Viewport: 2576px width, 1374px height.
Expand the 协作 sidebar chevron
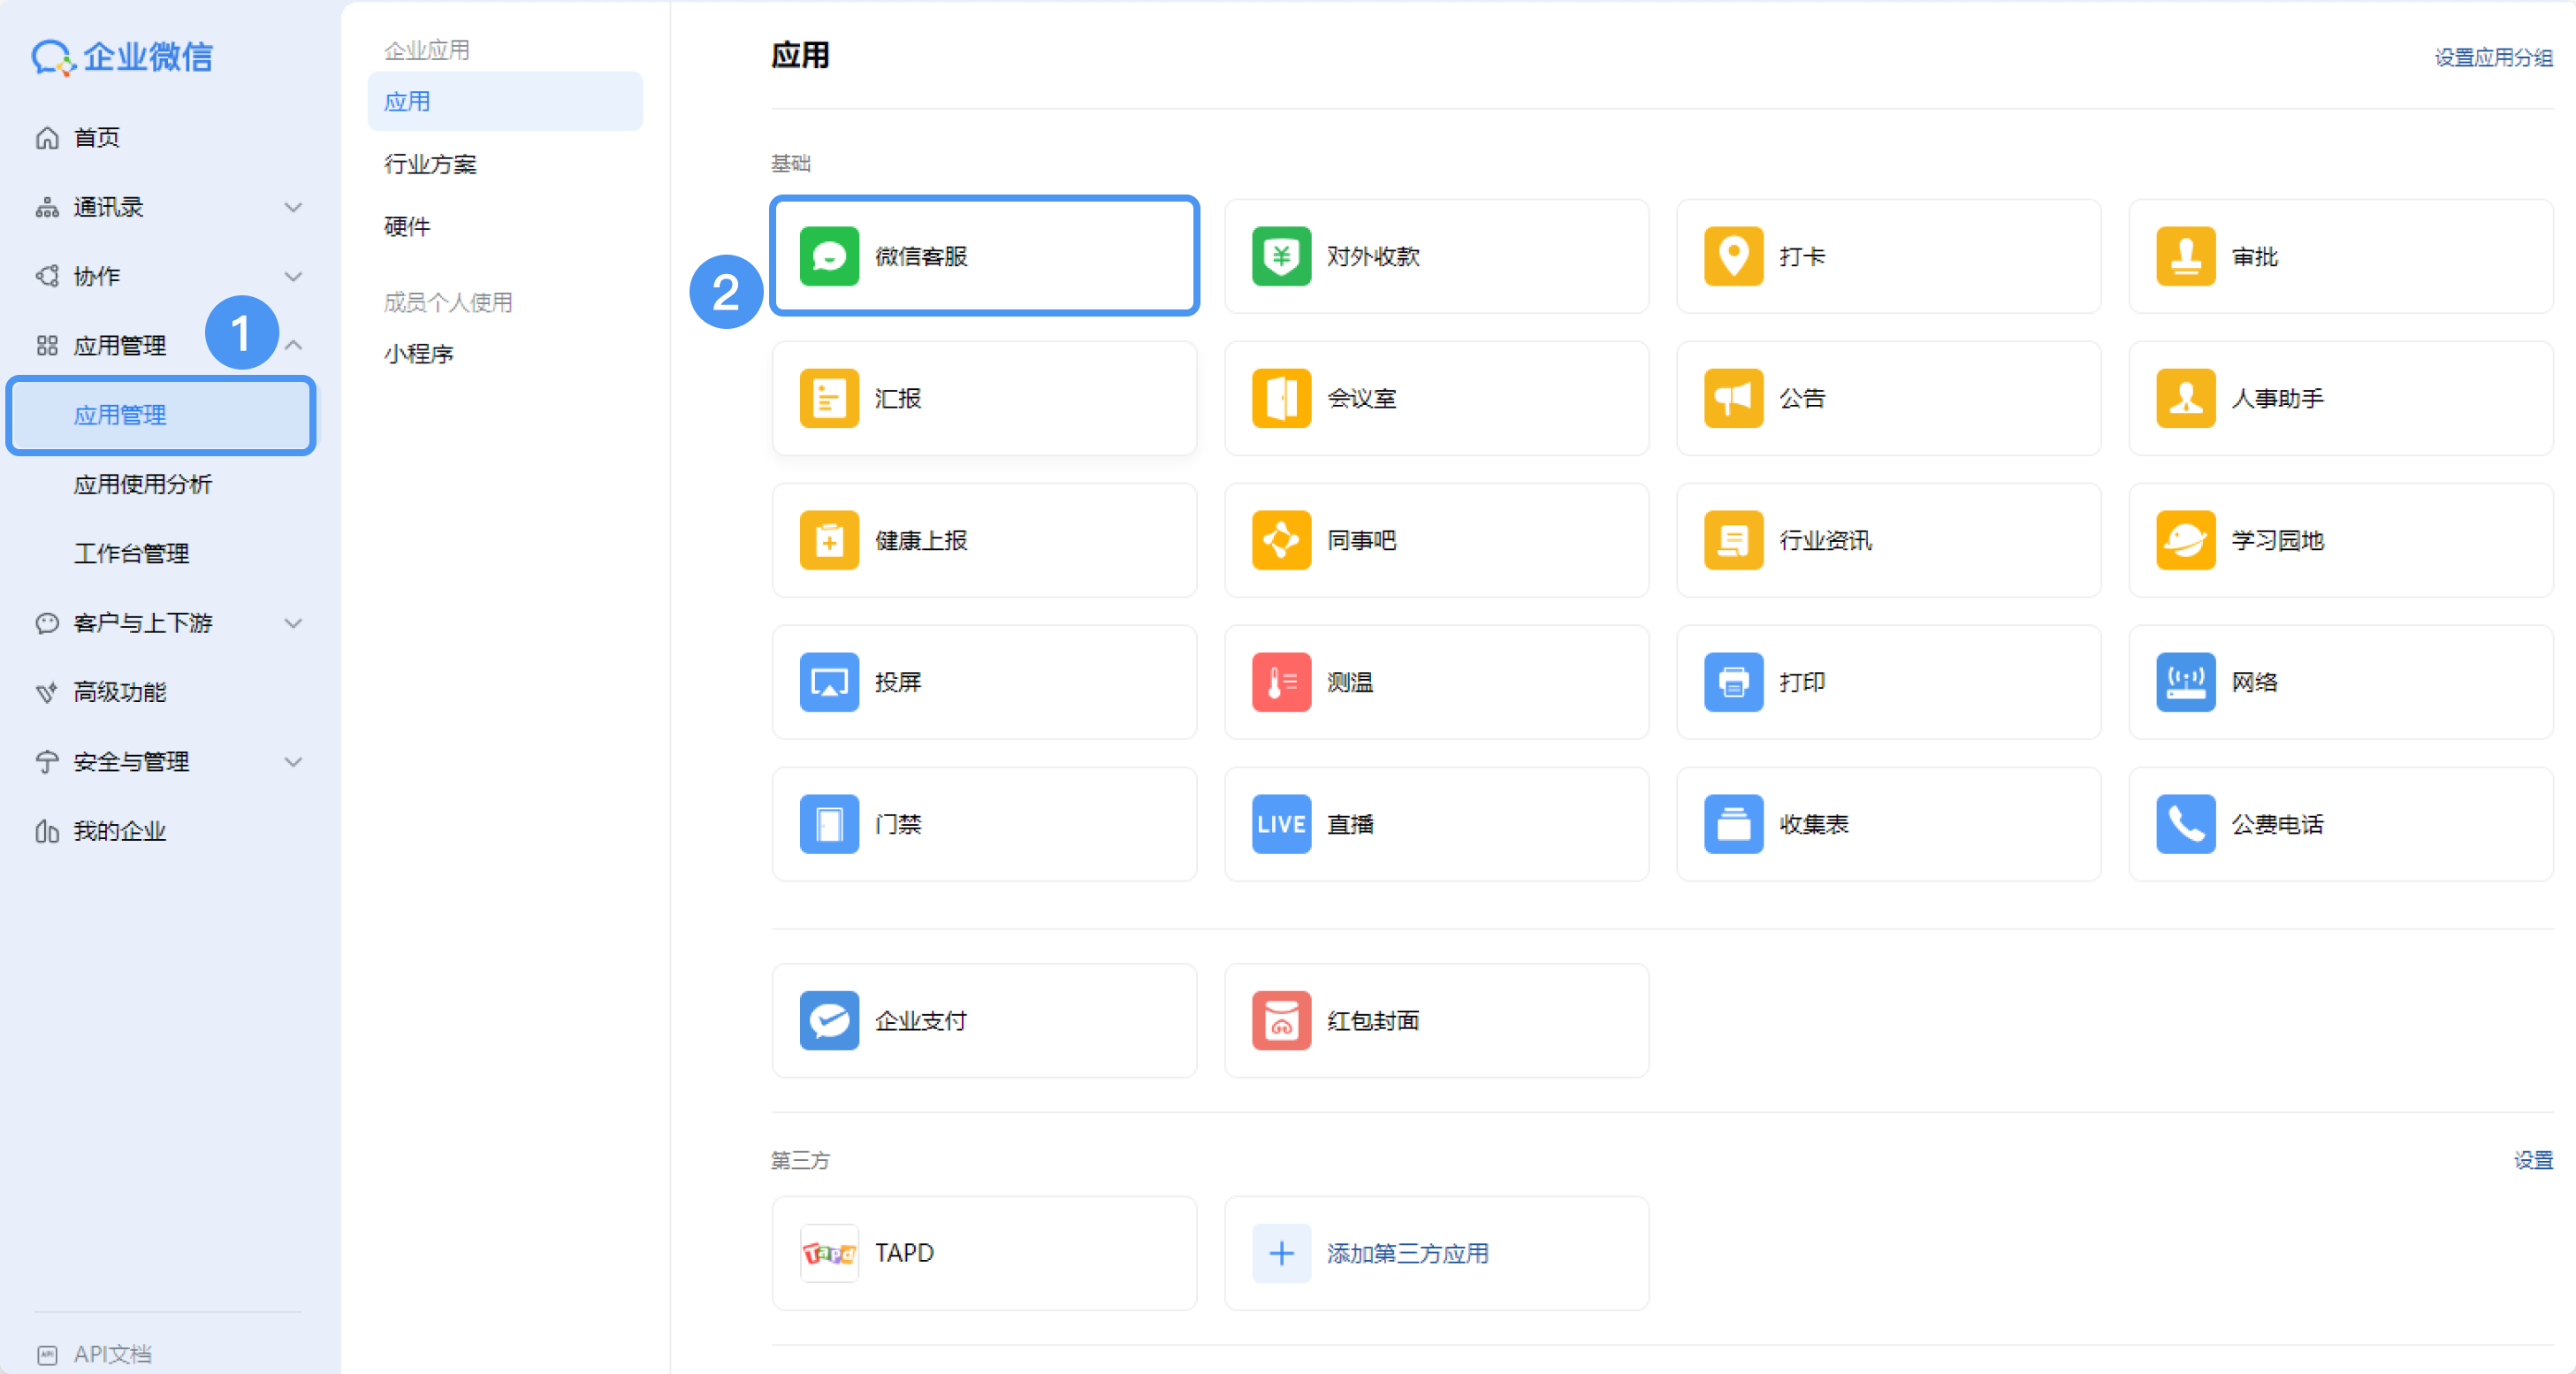(293, 276)
